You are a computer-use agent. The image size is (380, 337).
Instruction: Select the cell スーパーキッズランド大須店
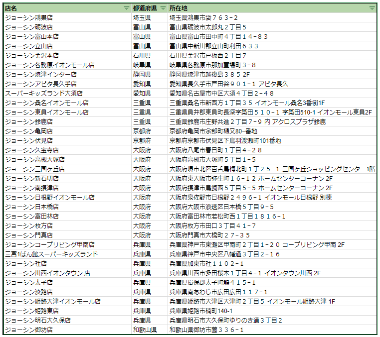tap(68, 93)
